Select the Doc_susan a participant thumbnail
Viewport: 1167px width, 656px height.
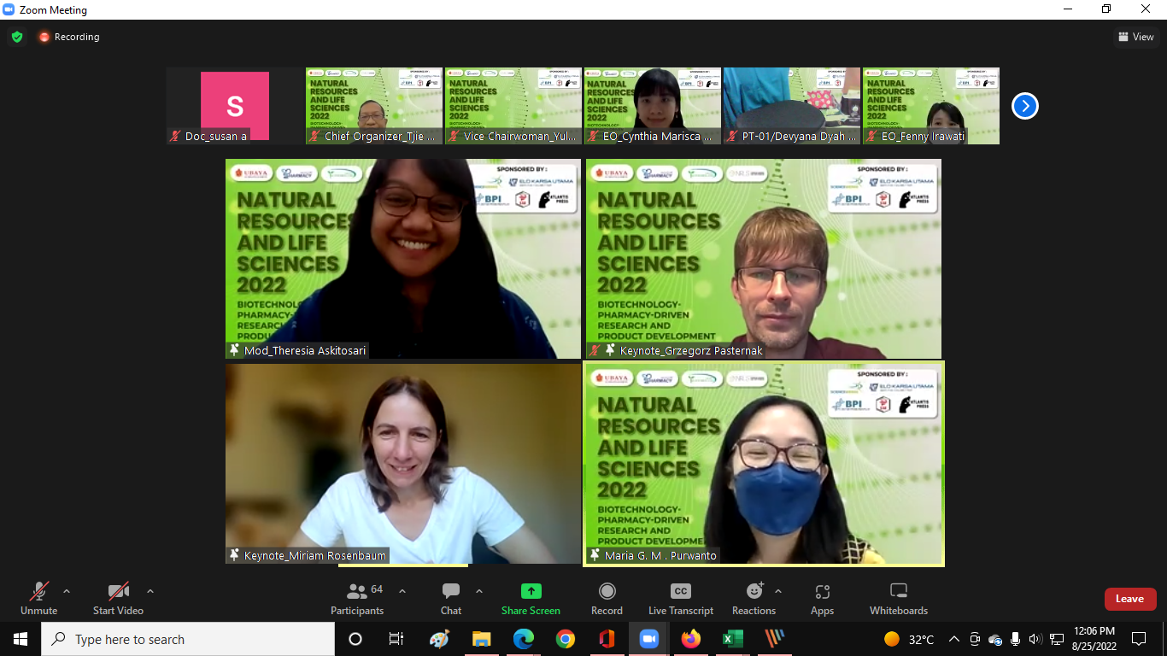[x=234, y=106]
